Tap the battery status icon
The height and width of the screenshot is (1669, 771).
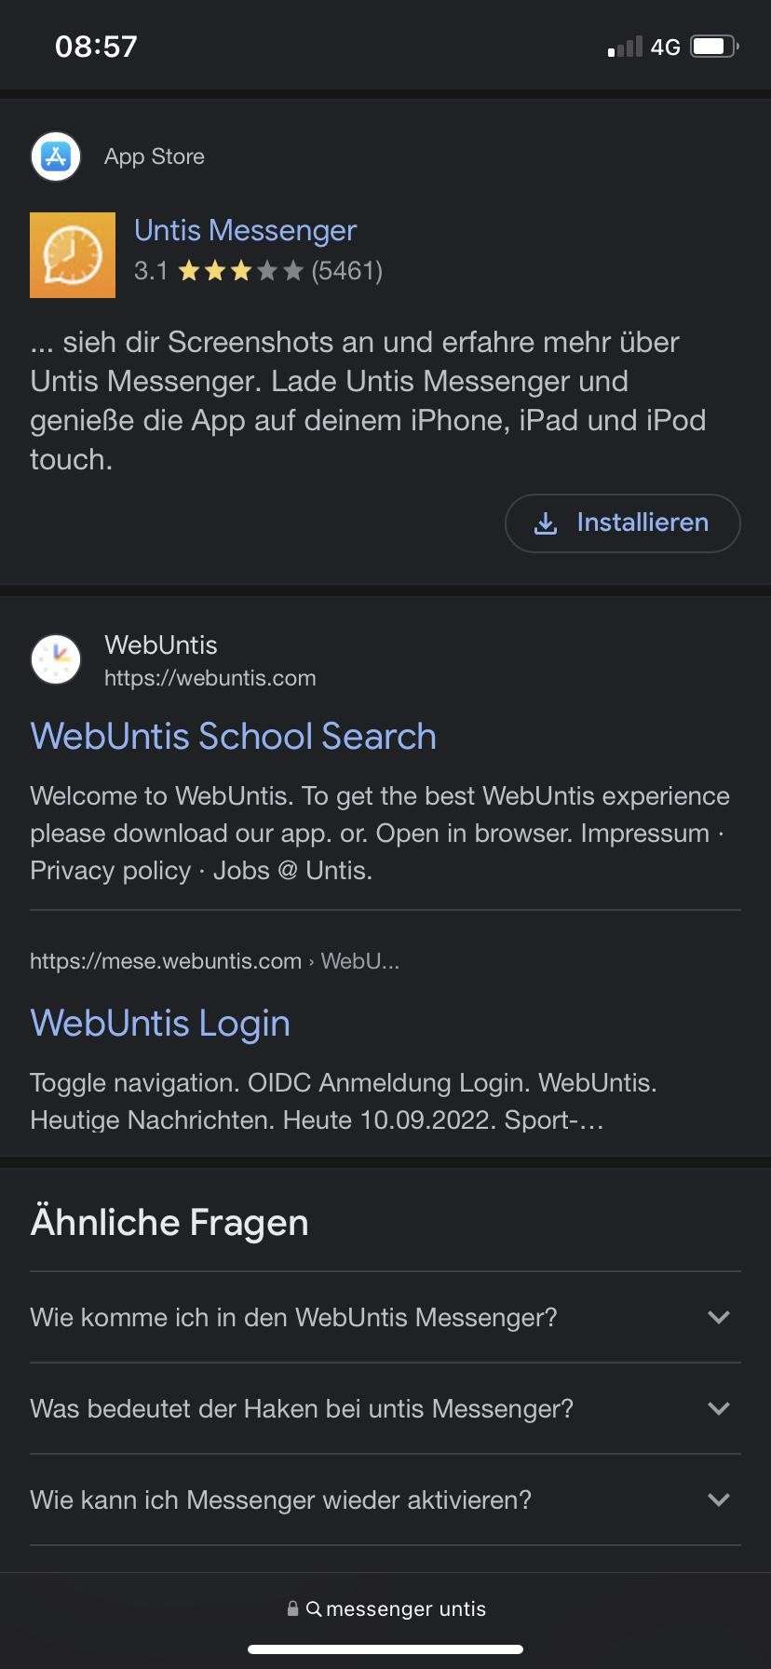(x=714, y=47)
